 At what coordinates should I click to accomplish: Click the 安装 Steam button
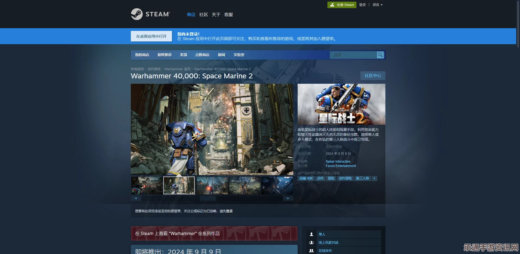[x=342, y=5]
